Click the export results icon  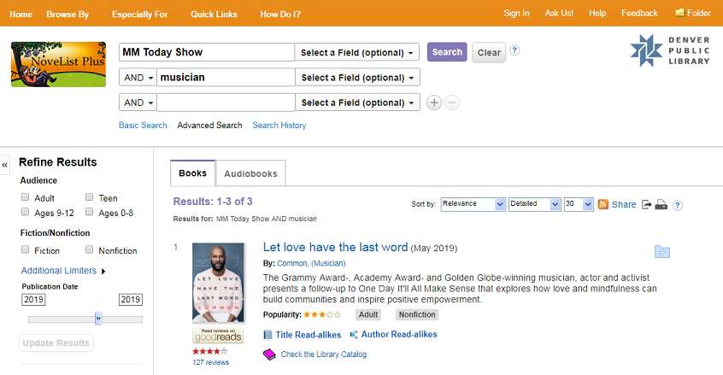pos(647,205)
